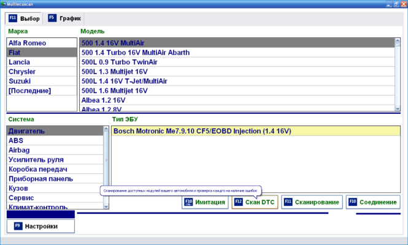Open Настройки settings

40,226
